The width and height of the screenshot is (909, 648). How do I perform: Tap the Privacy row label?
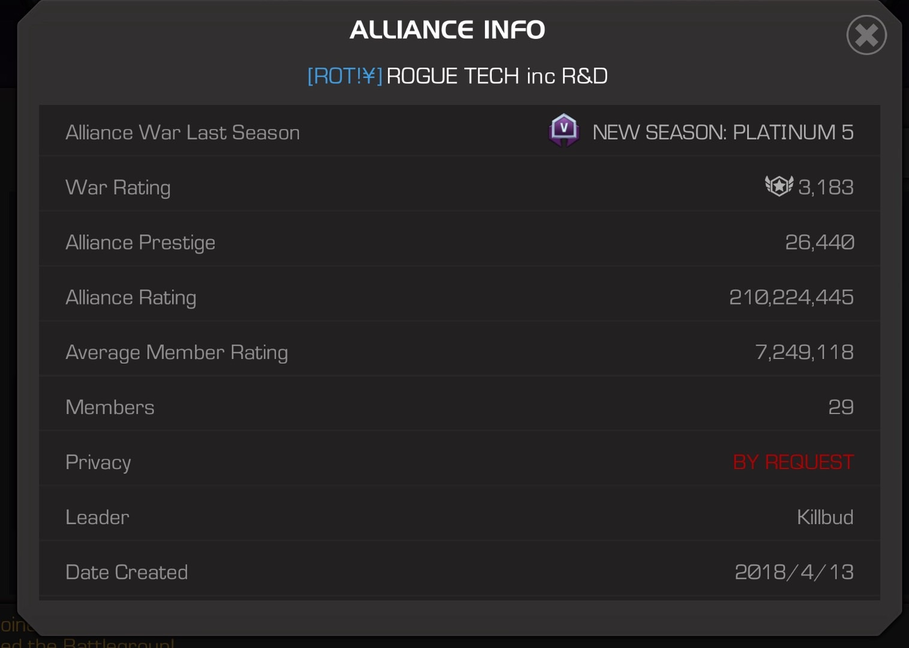(98, 462)
